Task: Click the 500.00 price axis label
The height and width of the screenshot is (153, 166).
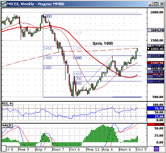Action: (158, 97)
